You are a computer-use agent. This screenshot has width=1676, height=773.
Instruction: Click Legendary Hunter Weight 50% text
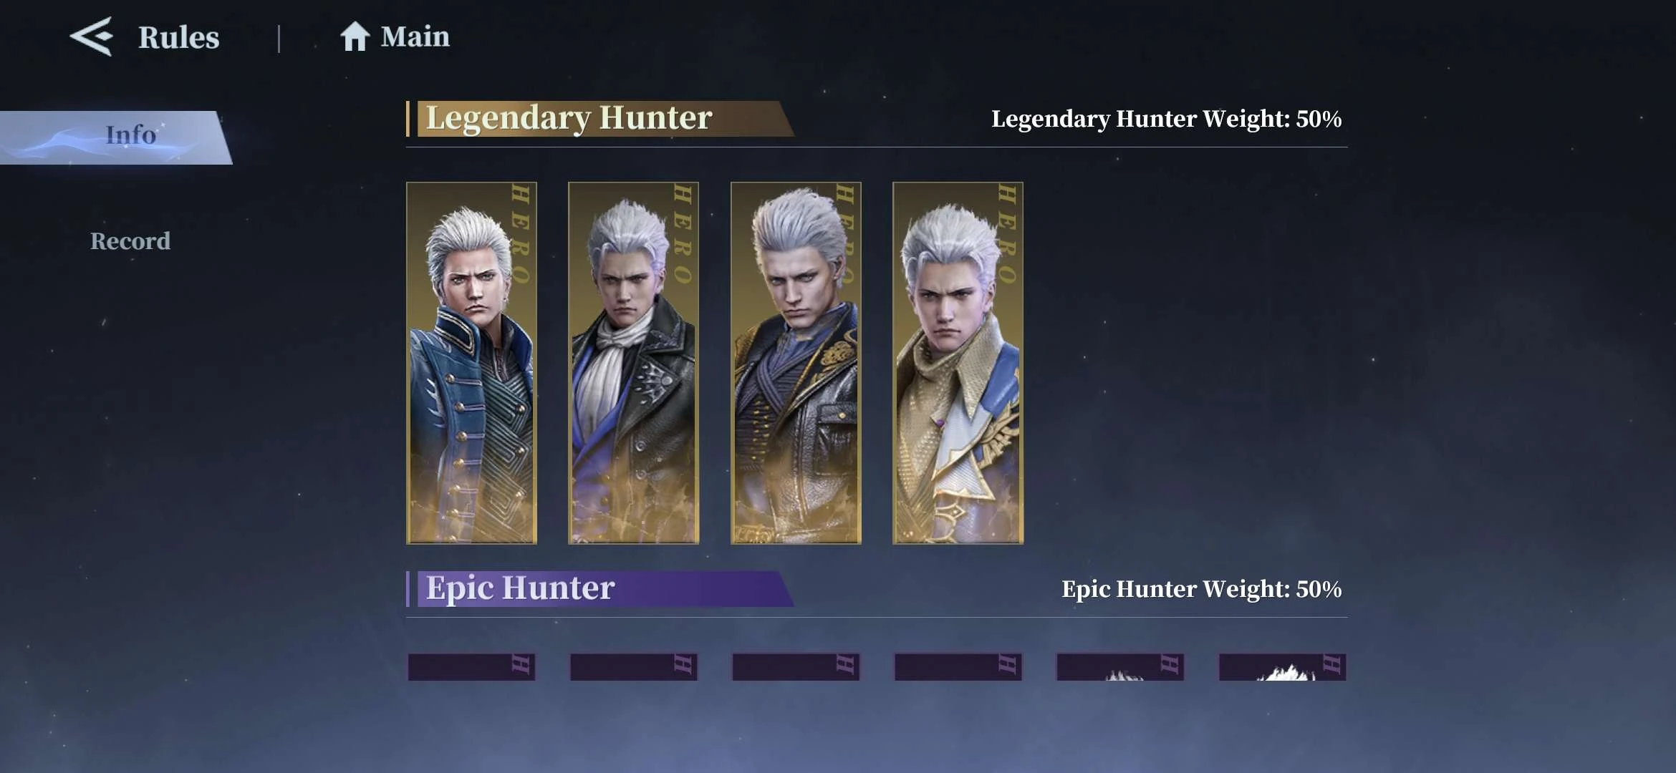(x=1166, y=119)
